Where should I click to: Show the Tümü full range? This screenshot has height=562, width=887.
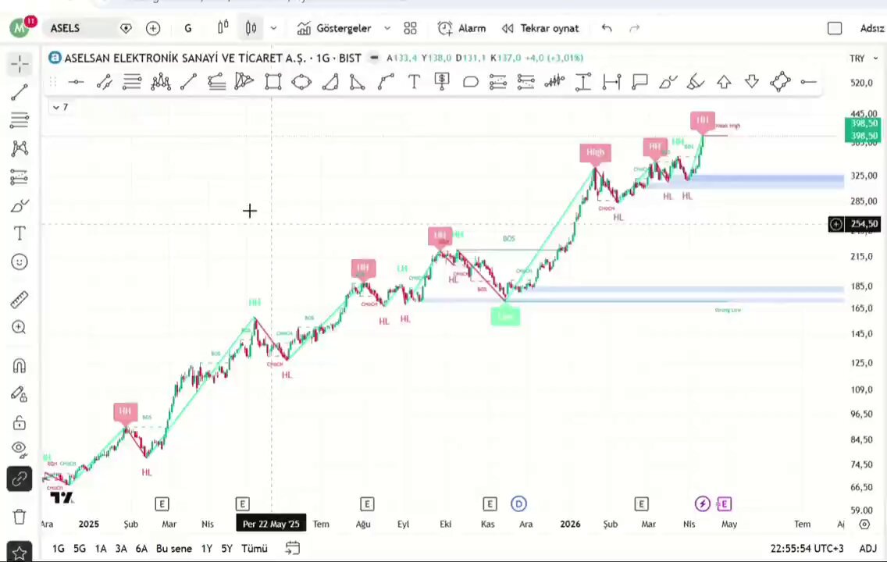pos(255,549)
